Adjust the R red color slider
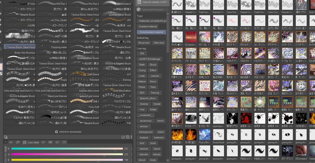This screenshot has height=163, width=315. coord(67,149)
